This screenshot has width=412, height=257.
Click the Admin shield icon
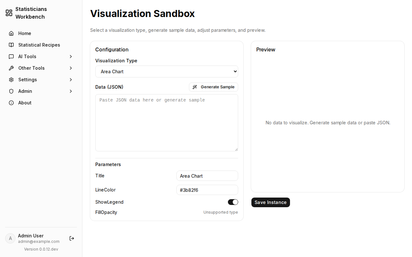click(11, 91)
